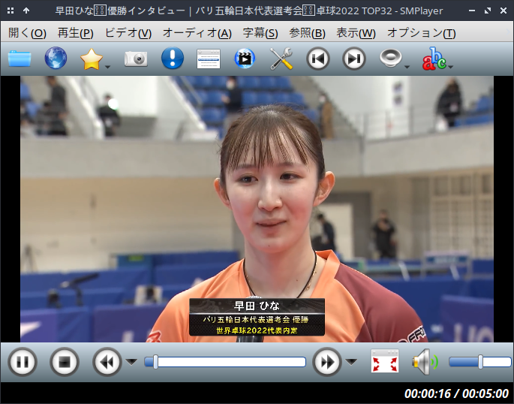Open the 参照(B) menu

pyautogui.click(x=307, y=33)
